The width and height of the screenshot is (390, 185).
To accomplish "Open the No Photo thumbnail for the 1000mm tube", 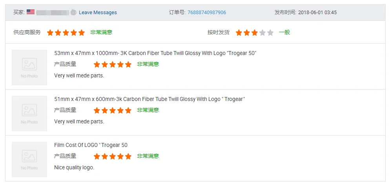I will (29, 67).
